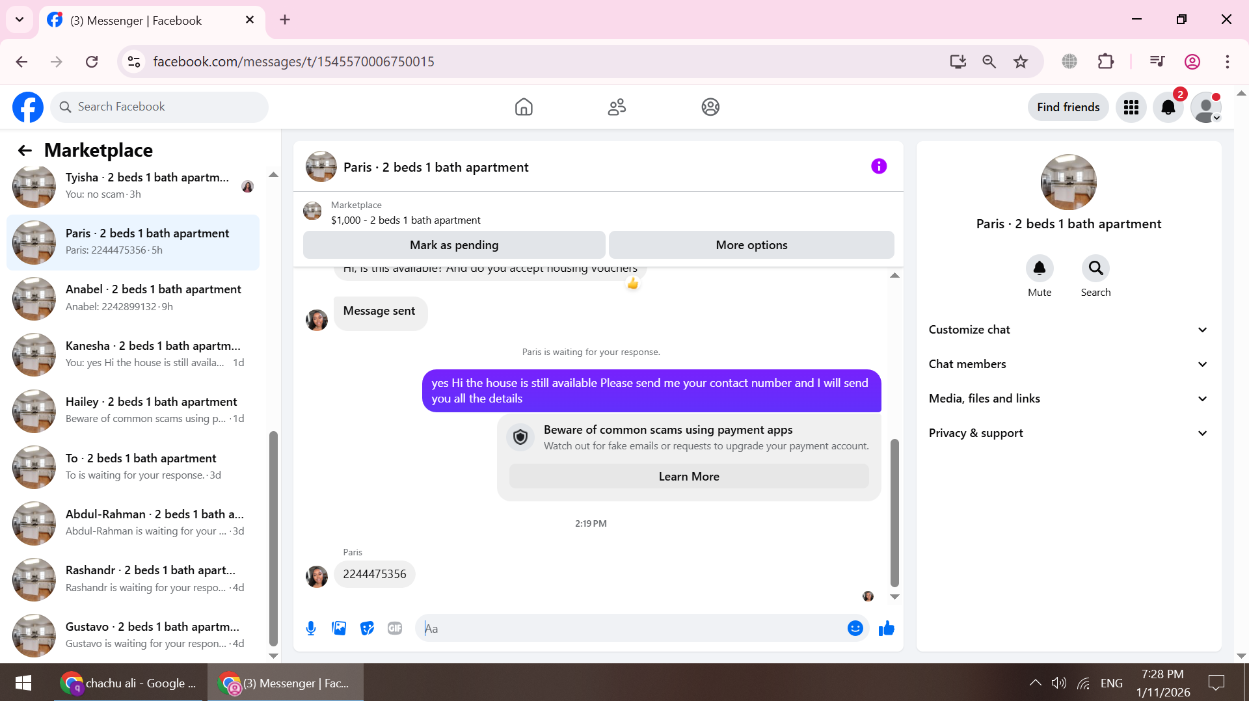Open the Friends icon in top navigation
This screenshot has width=1249, height=701.
pos(617,107)
